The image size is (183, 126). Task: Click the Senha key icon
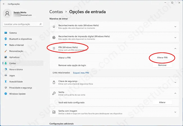point(54,93)
